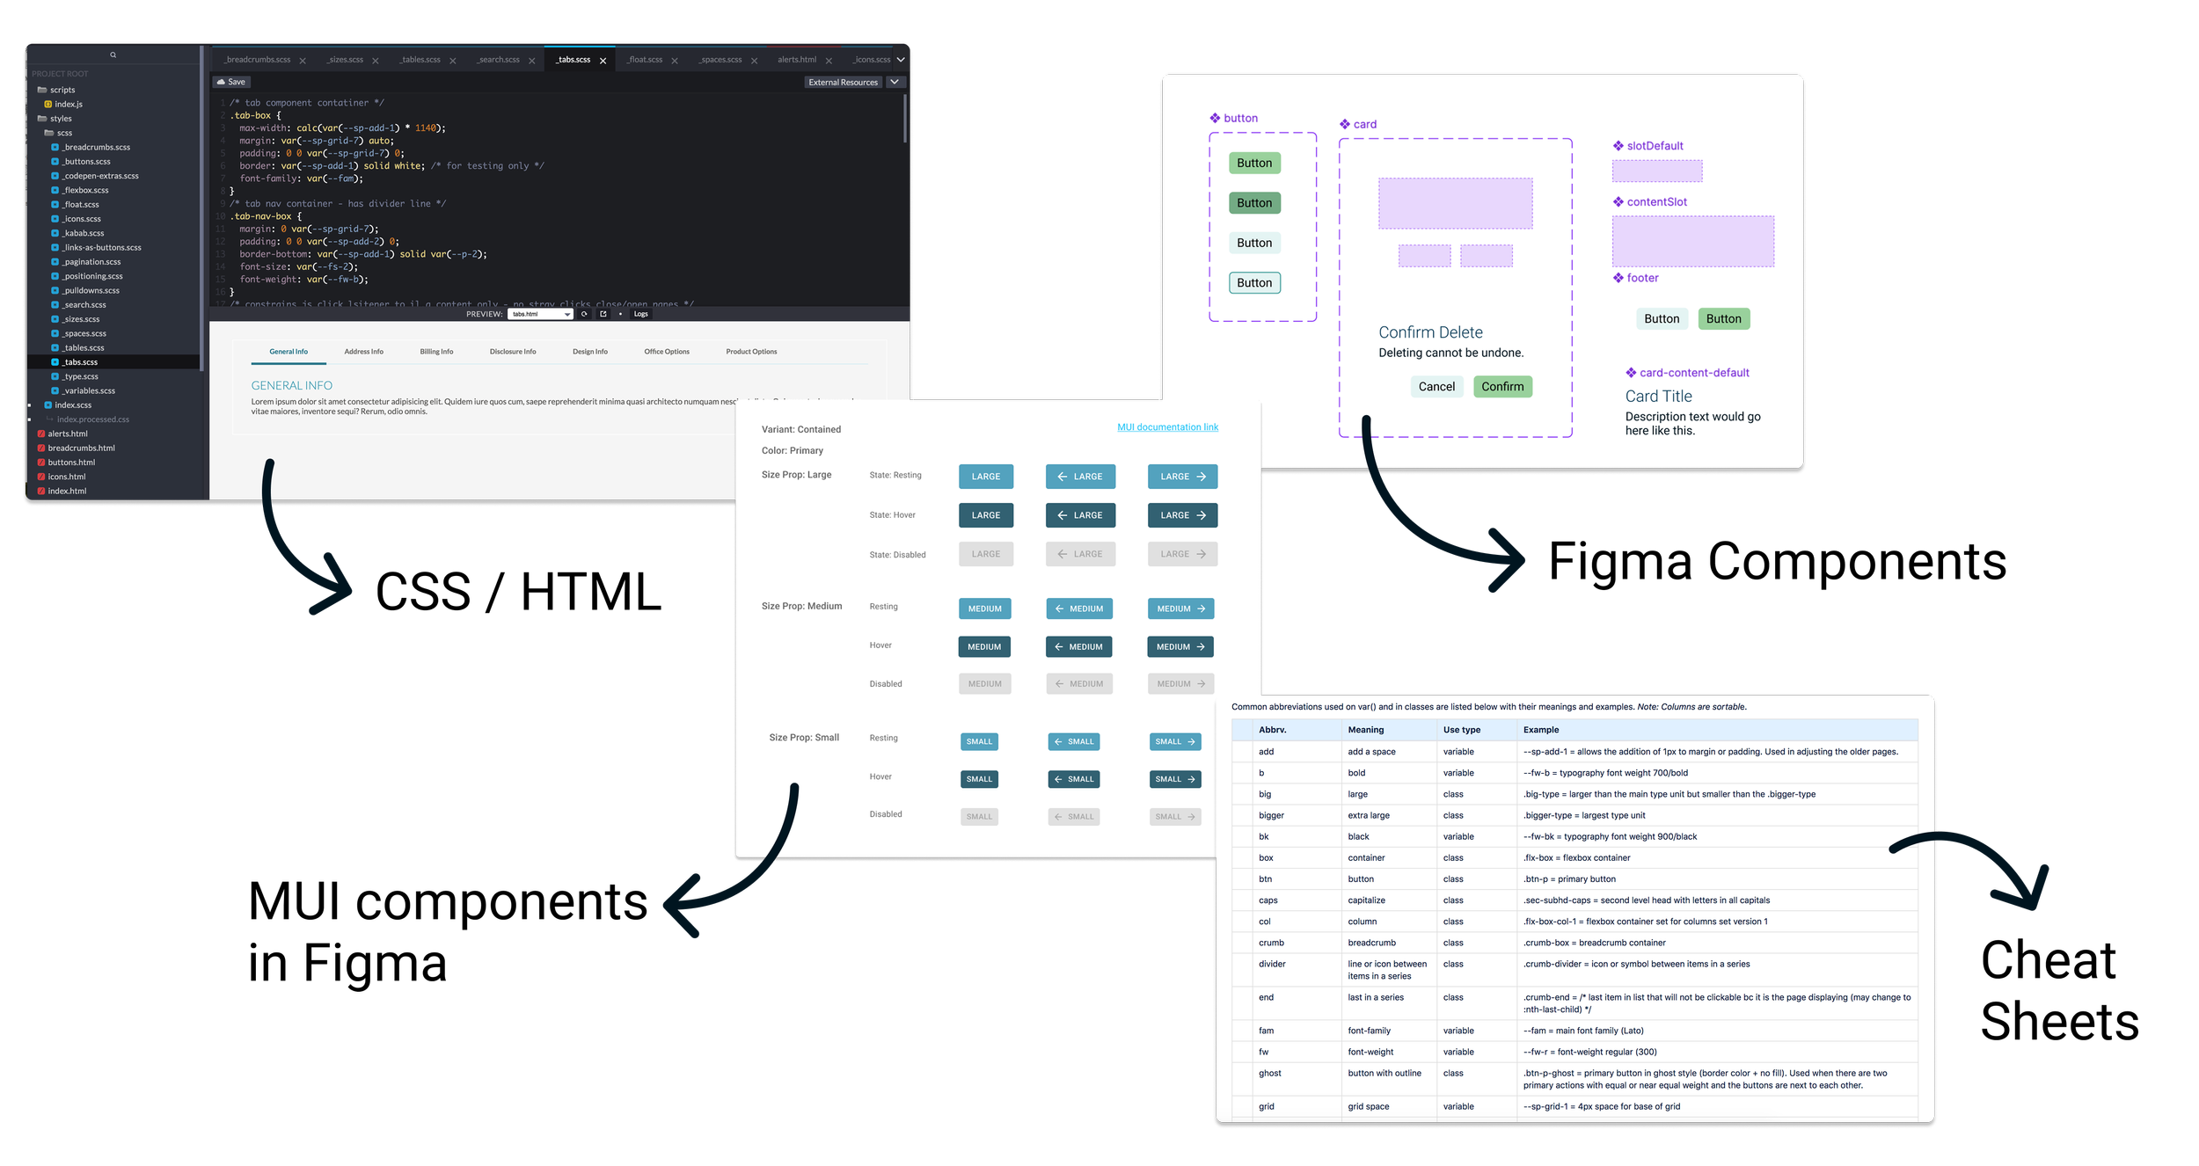Viewport: 2199px width, 1166px height.
Task: Click the search magnifier icon in sidebar
Action: [x=113, y=55]
